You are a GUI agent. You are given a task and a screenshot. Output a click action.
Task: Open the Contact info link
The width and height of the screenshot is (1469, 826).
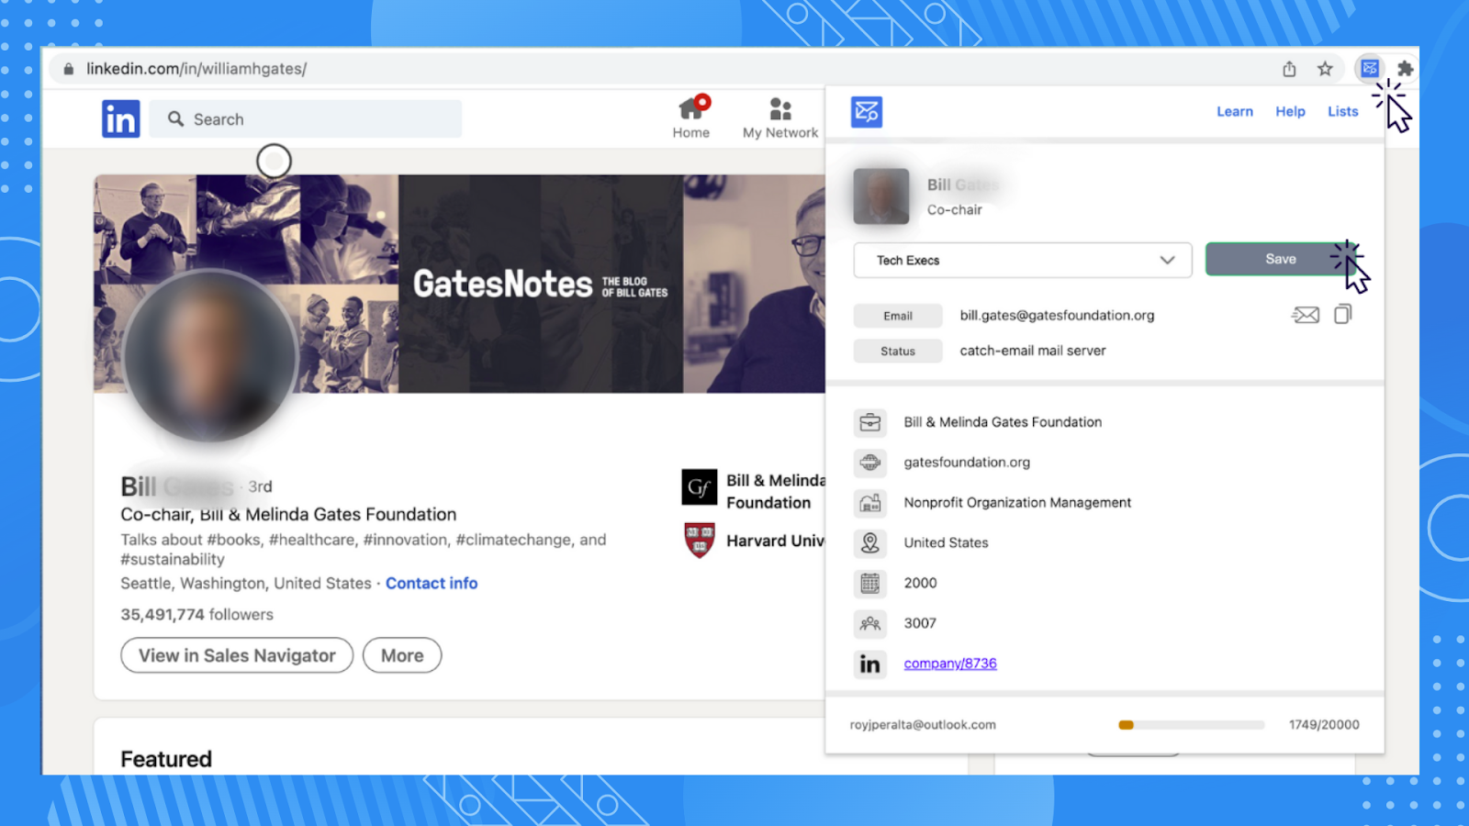click(432, 583)
